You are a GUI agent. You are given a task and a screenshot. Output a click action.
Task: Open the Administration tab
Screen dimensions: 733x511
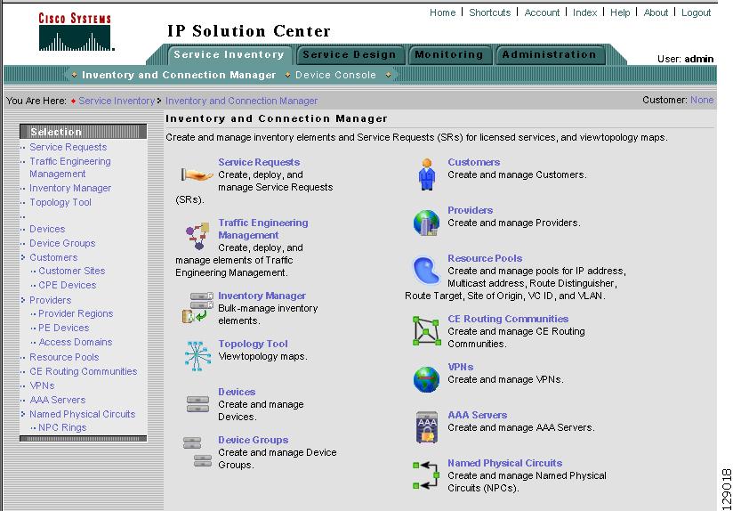click(549, 55)
